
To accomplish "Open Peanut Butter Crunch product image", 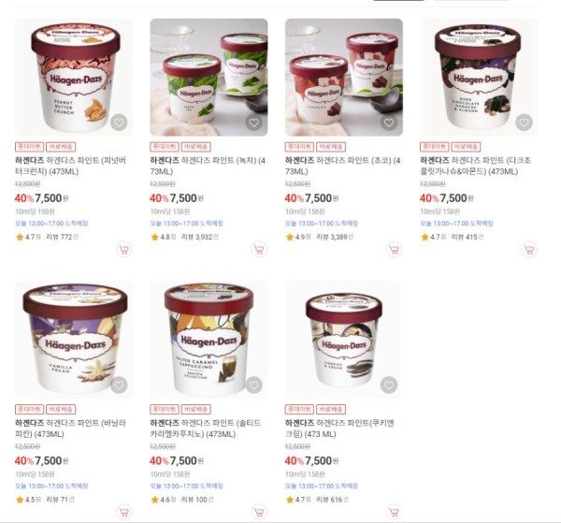I will [x=74, y=78].
